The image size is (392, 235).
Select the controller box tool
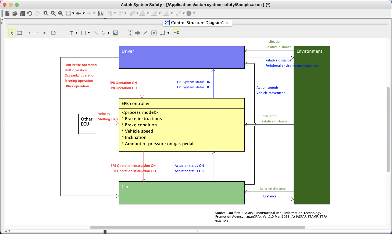[x=19, y=33]
